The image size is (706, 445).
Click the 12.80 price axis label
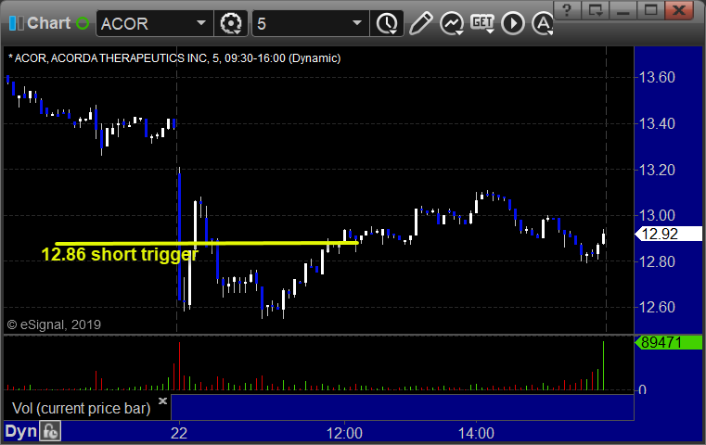pos(657,261)
